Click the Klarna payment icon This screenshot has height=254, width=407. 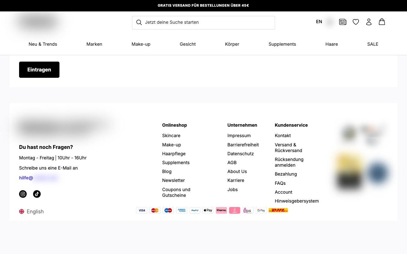(221, 210)
